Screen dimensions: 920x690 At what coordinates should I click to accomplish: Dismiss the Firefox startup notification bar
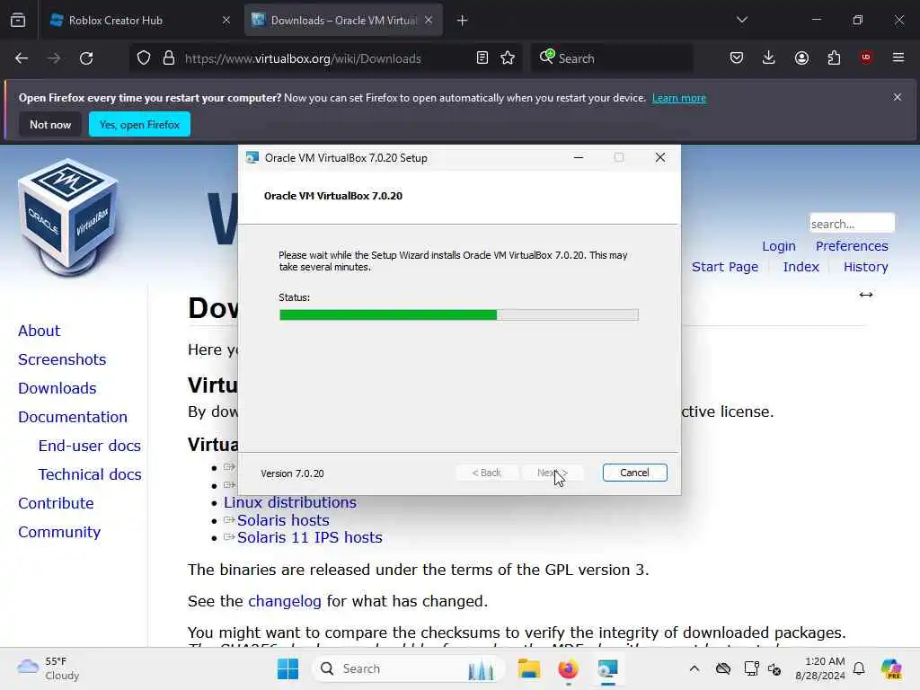pyautogui.click(x=898, y=97)
